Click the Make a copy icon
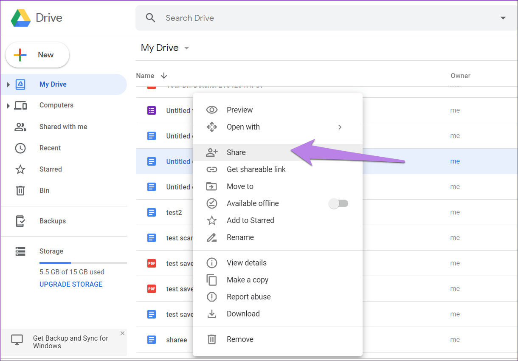The image size is (518, 361). click(211, 280)
